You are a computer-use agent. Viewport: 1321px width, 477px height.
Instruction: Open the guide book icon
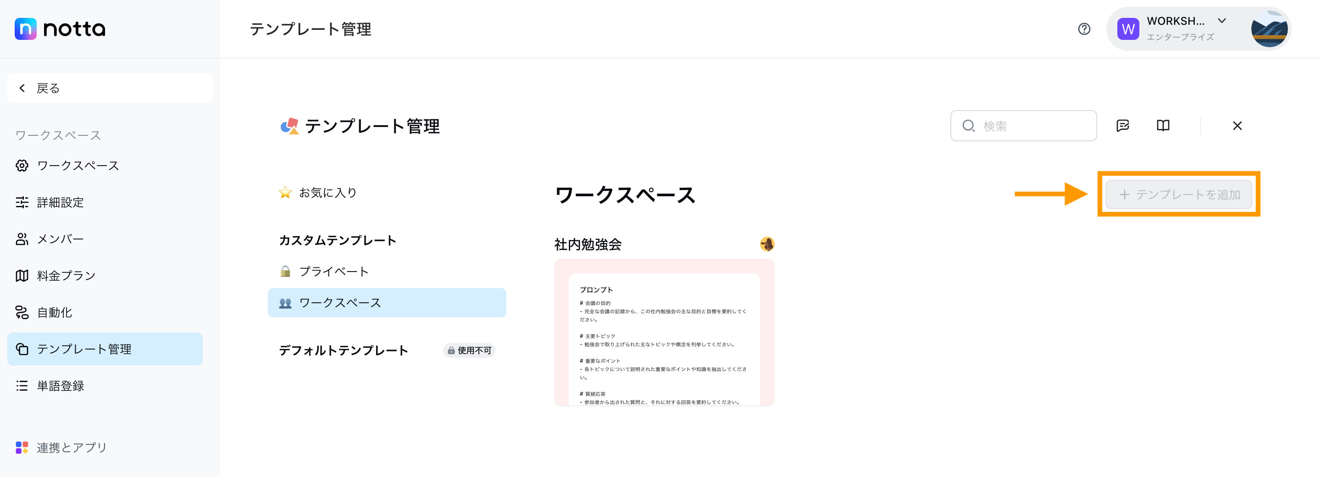tap(1163, 126)
